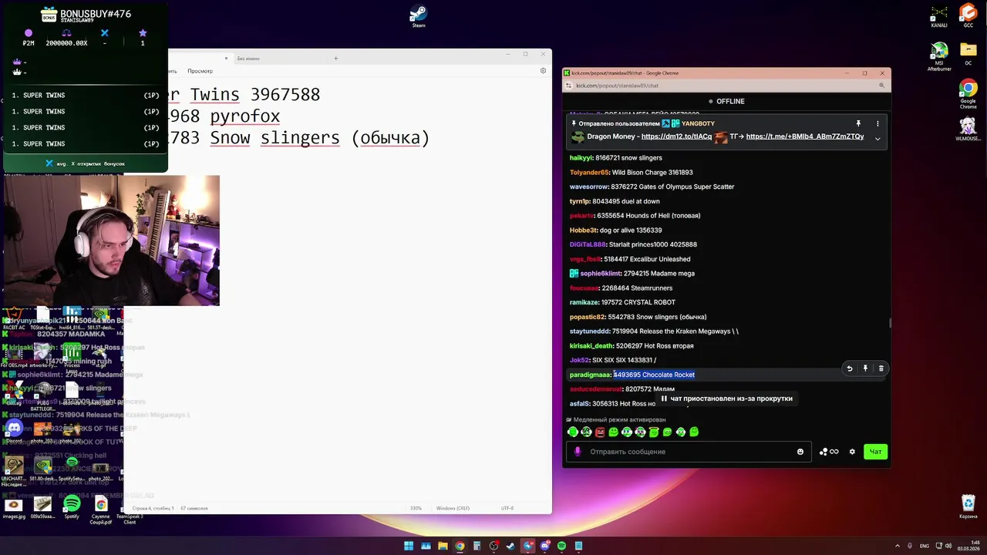
Task: Open clock and date 03.03.2026
Action: [x=968, y=546]
